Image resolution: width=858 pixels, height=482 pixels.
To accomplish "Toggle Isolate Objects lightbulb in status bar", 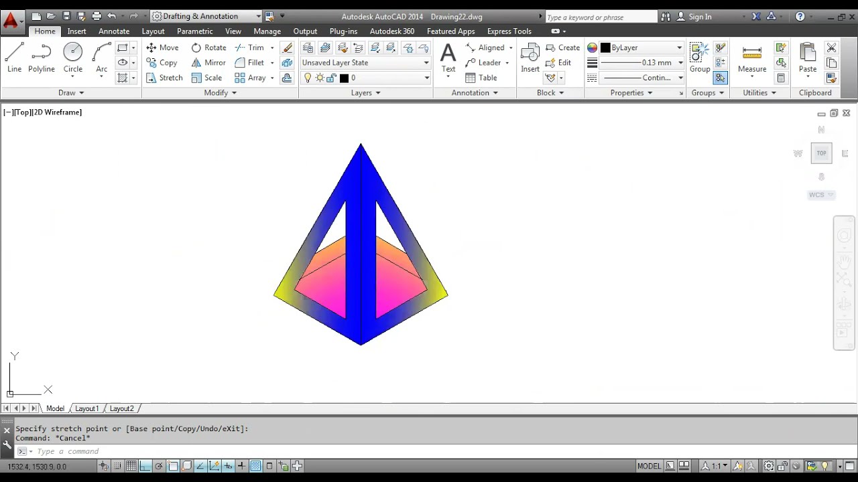I will coord(825,466).
